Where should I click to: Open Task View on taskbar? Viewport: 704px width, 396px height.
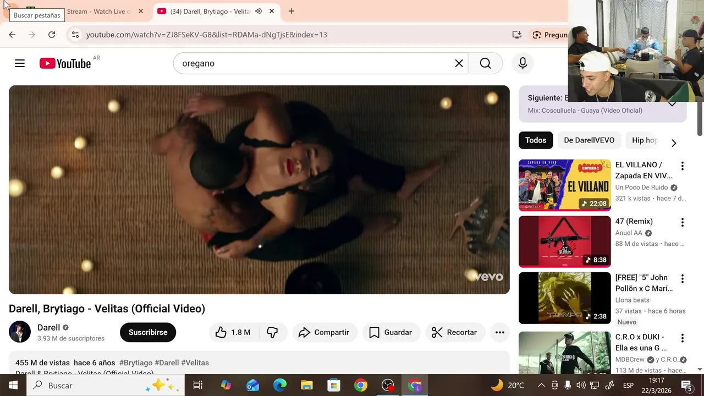pos(198,386)
